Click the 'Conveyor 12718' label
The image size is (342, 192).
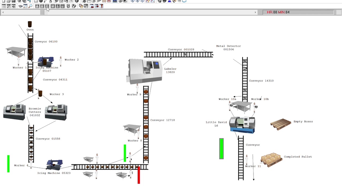(162, 120)
